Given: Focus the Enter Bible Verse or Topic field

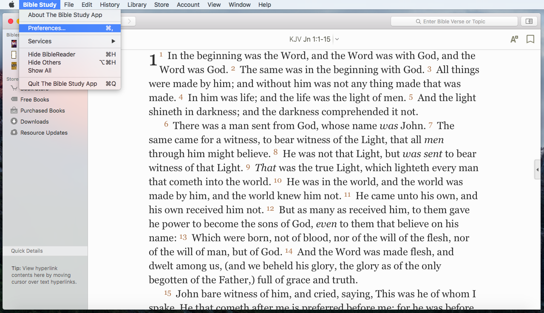Looking at the screenshot, I should [454, 21].
